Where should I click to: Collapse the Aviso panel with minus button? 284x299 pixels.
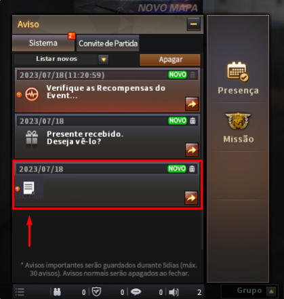(193, 24)
